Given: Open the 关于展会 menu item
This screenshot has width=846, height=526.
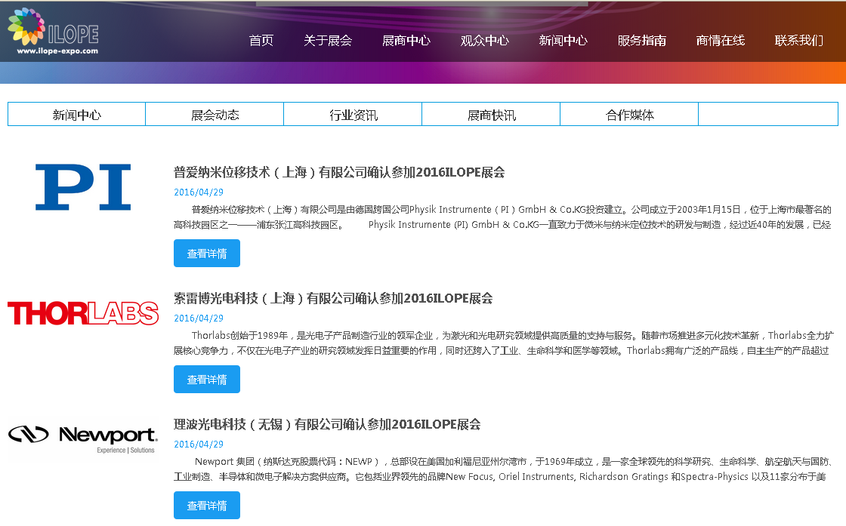Looking at the screenshot, I should pos(328,41).
